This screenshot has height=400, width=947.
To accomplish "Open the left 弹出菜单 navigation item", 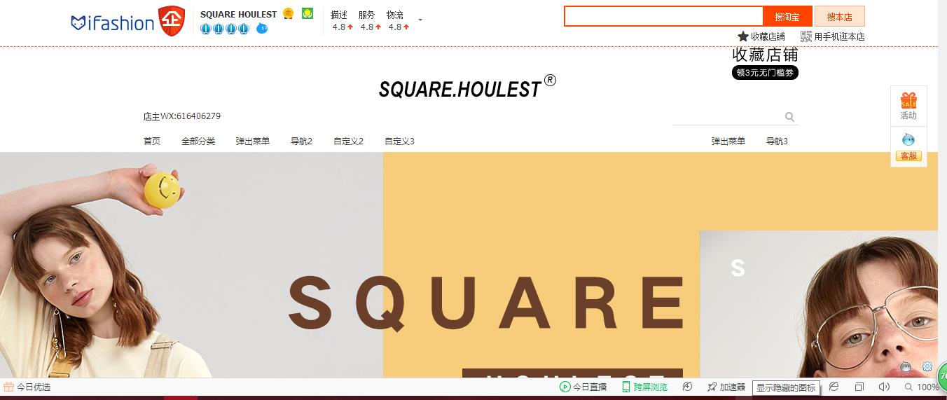I will pyautogui.click(x=253, y=141).
